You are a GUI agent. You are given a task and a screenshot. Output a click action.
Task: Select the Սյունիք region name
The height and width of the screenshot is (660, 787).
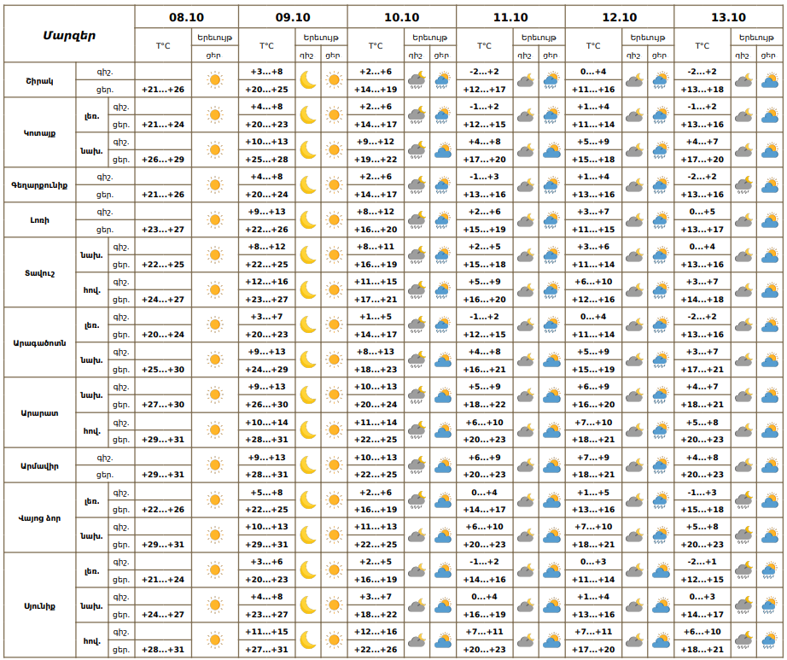(x=40, y=605)
